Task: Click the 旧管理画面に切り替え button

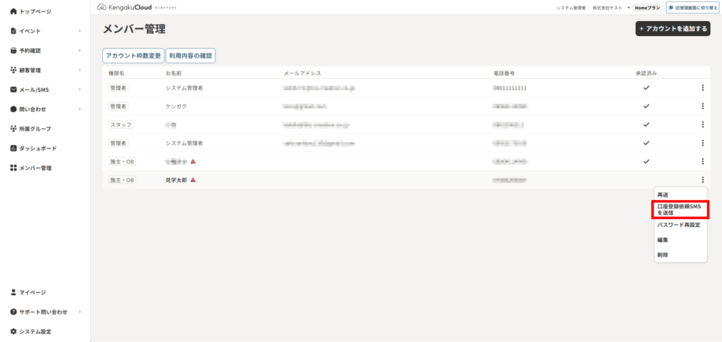Action: coord(690,7)
